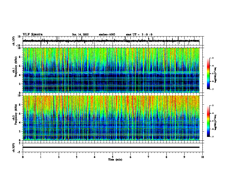
Task: Click the ch.2 spectrogram frequency tick "2"
Action: (x=20, y=131)
